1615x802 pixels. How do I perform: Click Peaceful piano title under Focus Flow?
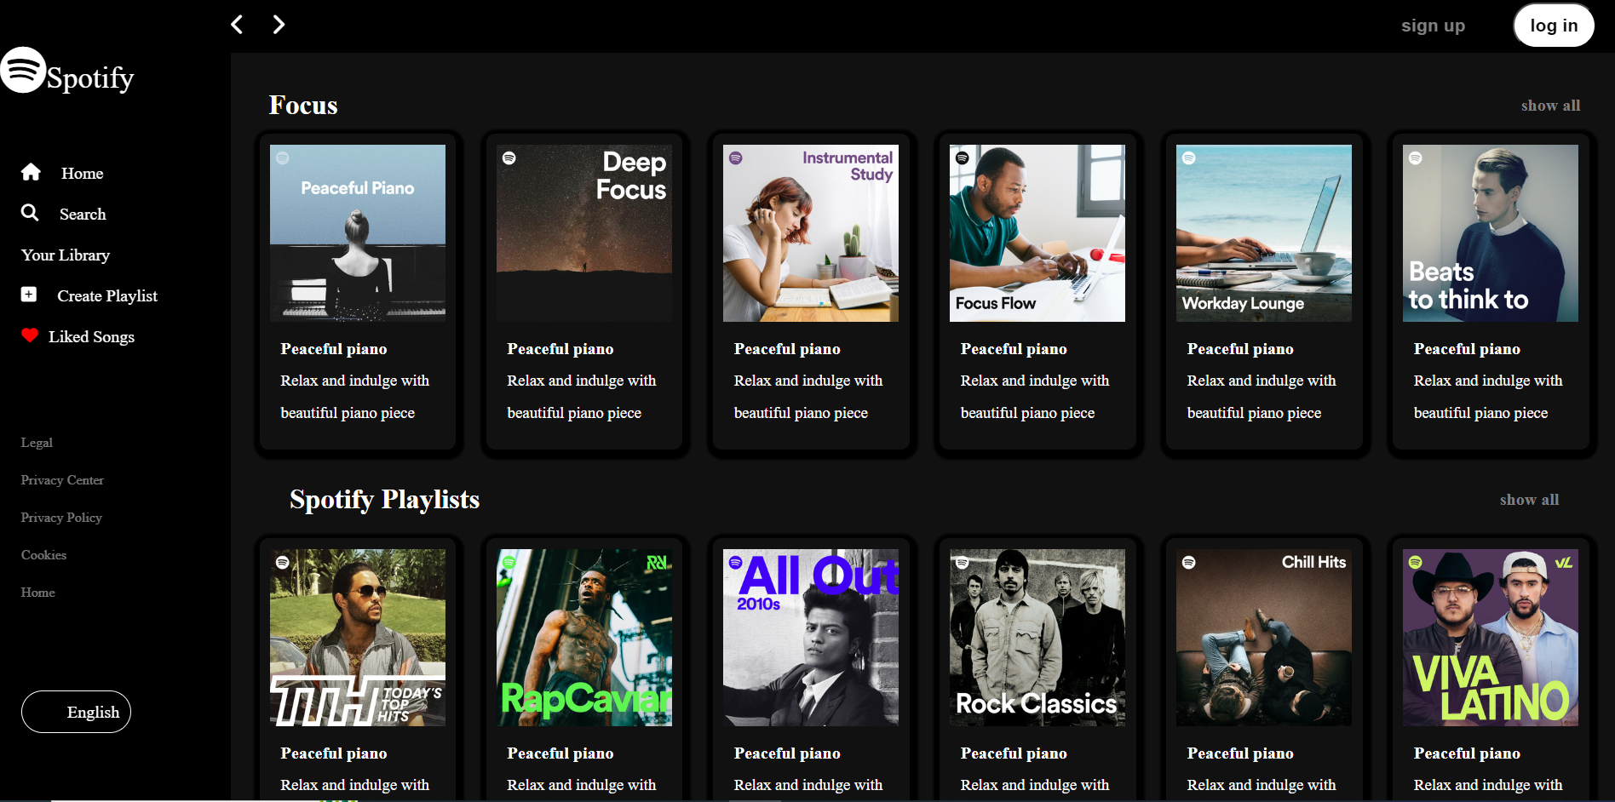pos(1014,349)
